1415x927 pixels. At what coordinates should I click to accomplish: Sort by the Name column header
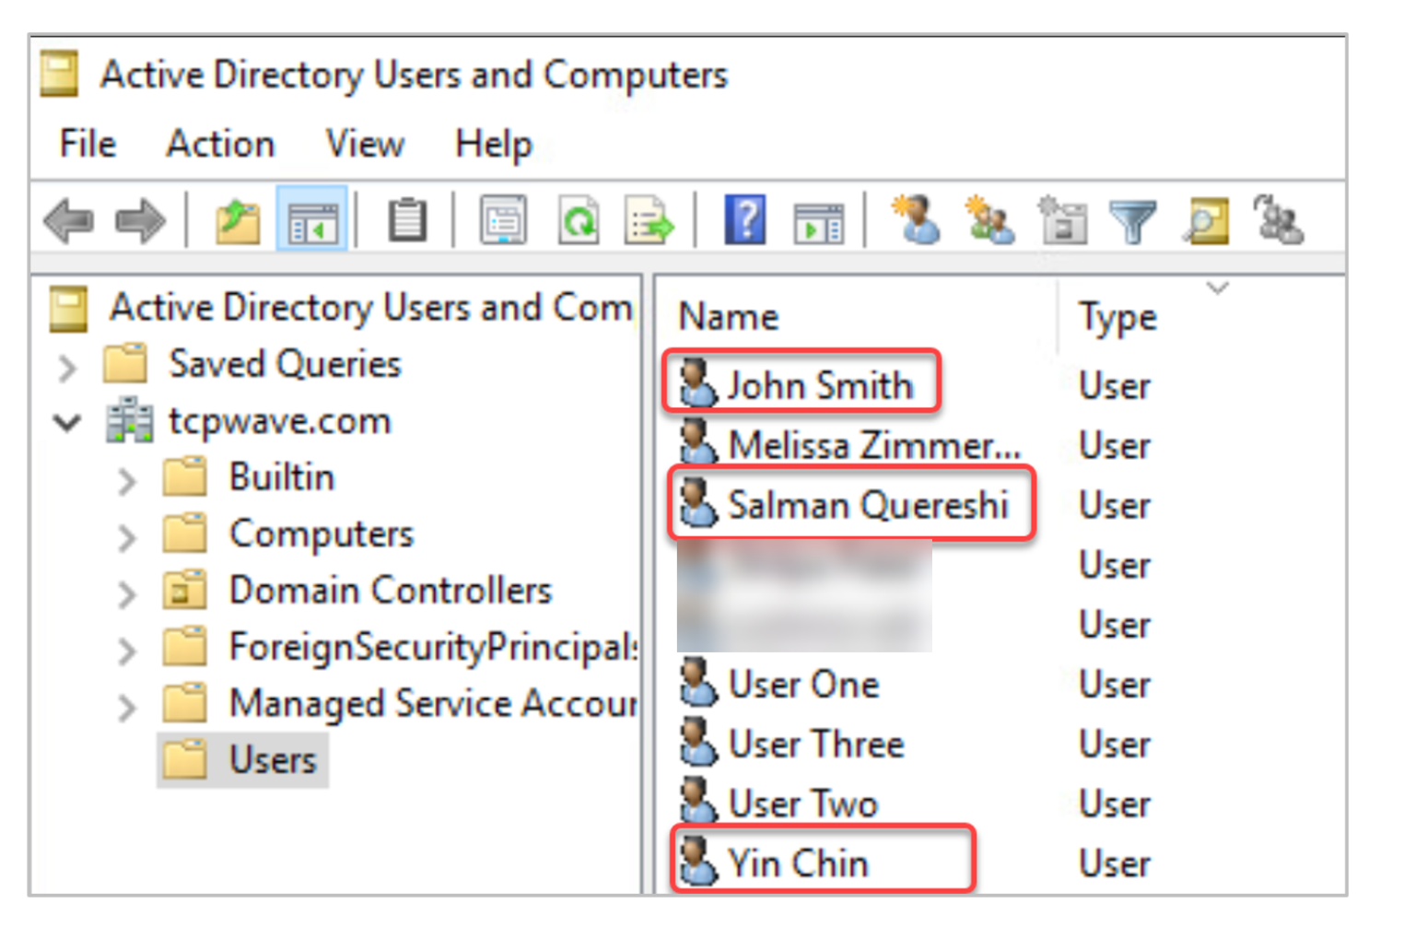coord(729,317)
